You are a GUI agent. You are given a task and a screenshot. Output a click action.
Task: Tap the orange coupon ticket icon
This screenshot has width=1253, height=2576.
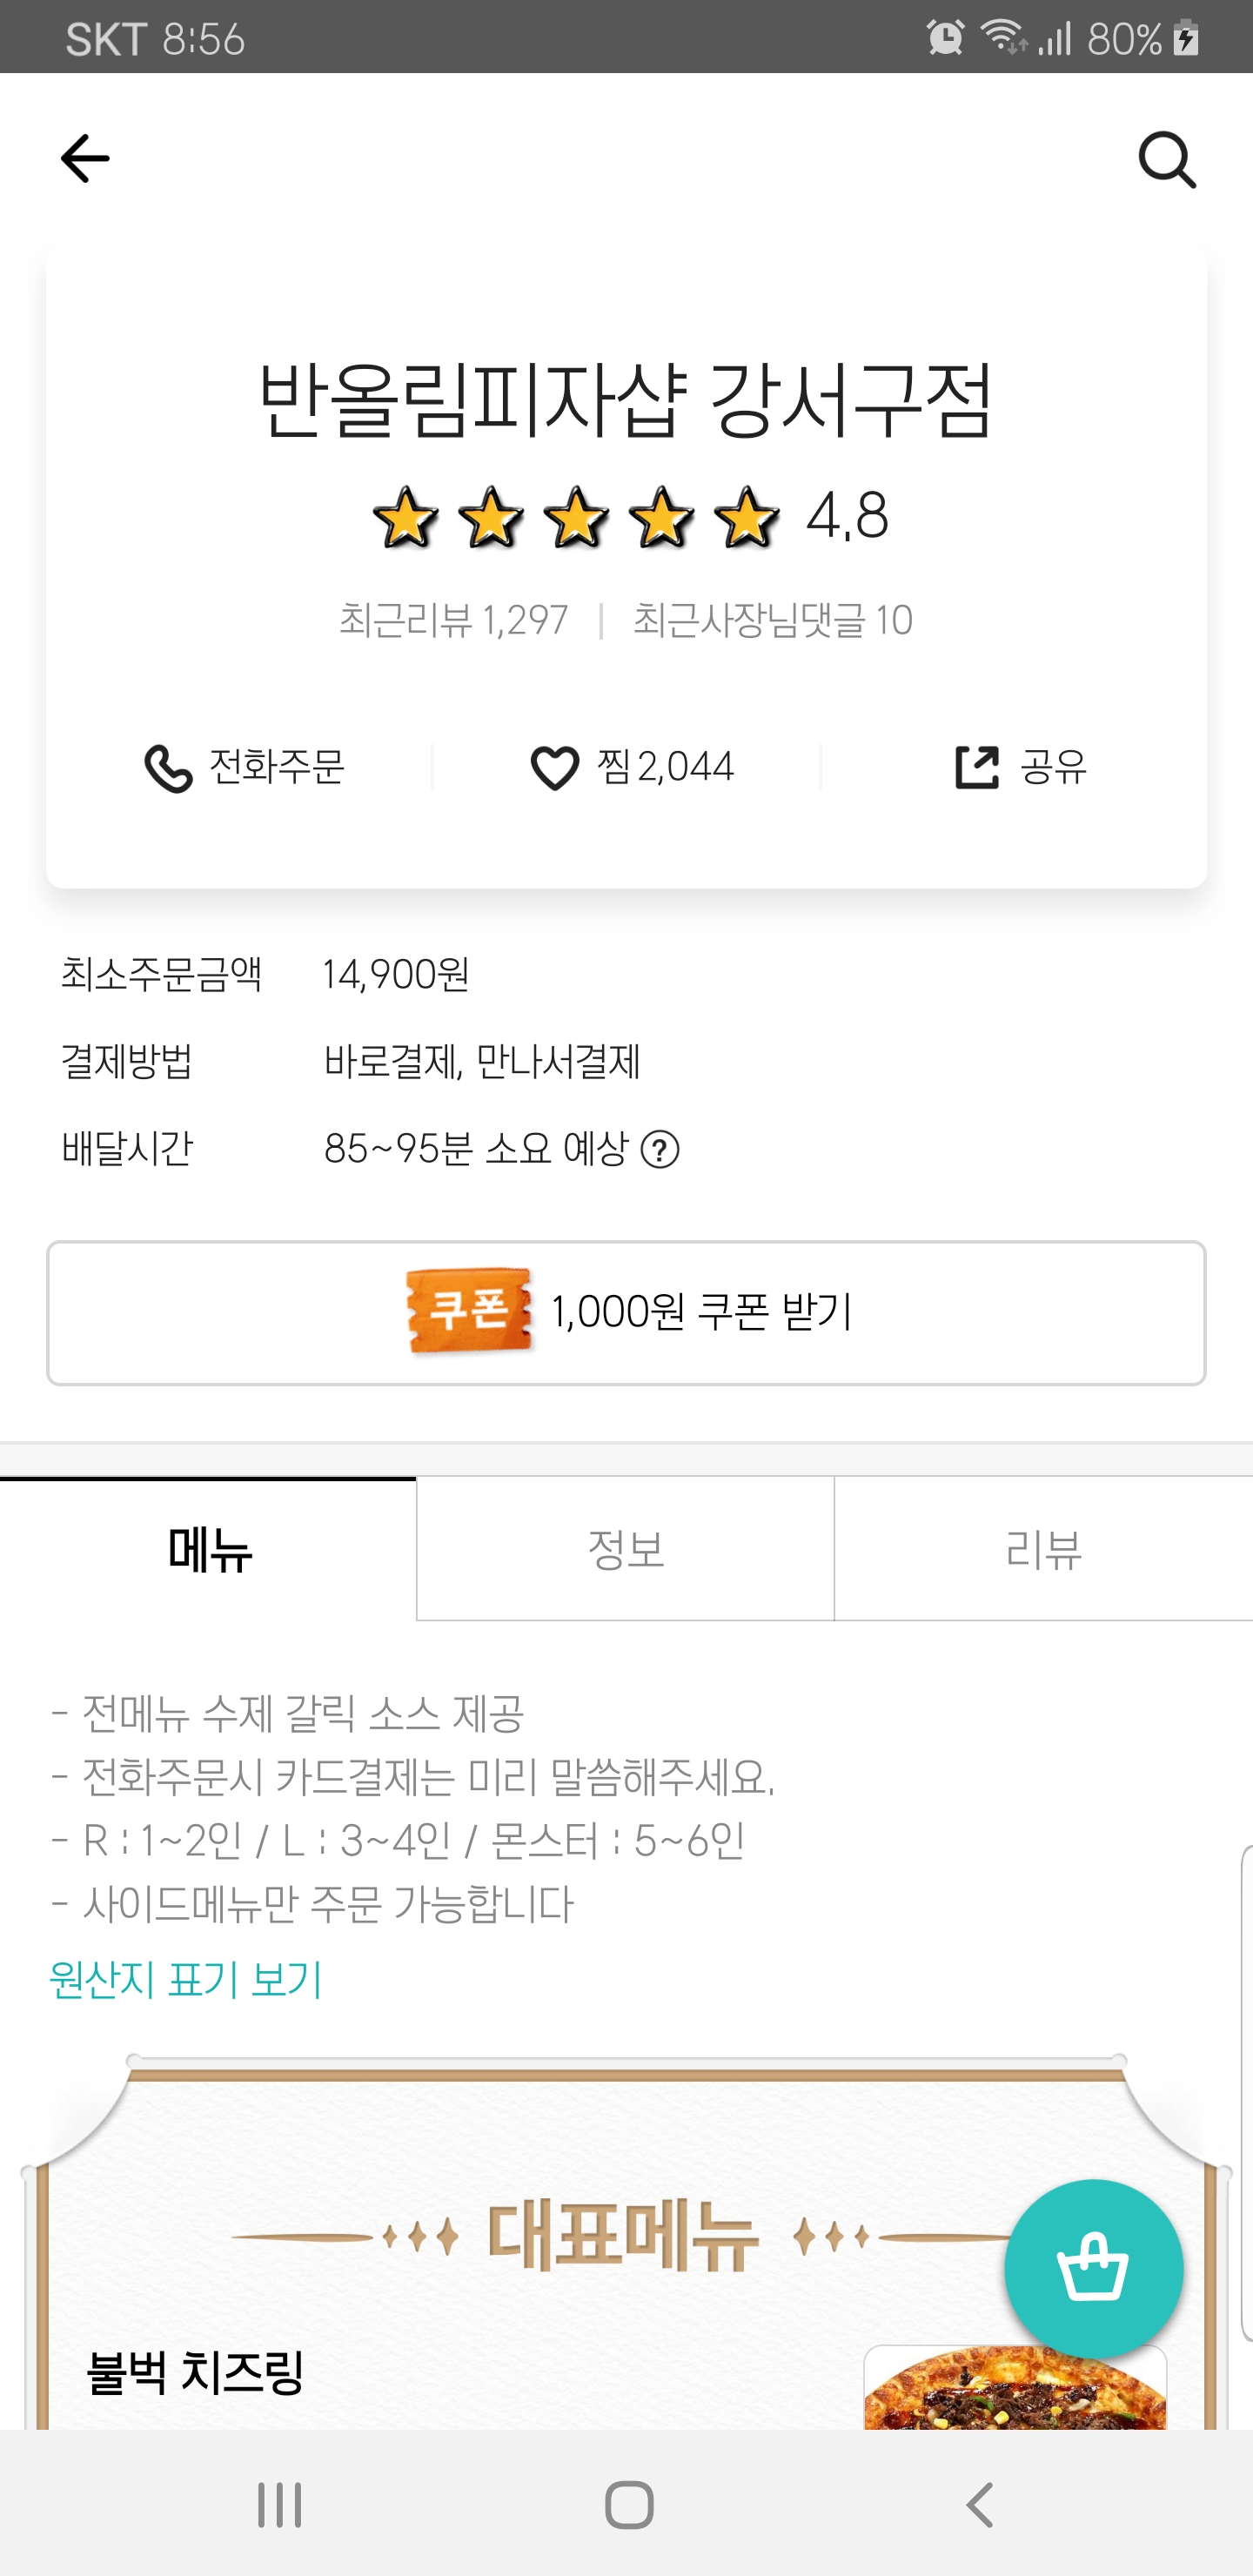(469, 1311)
